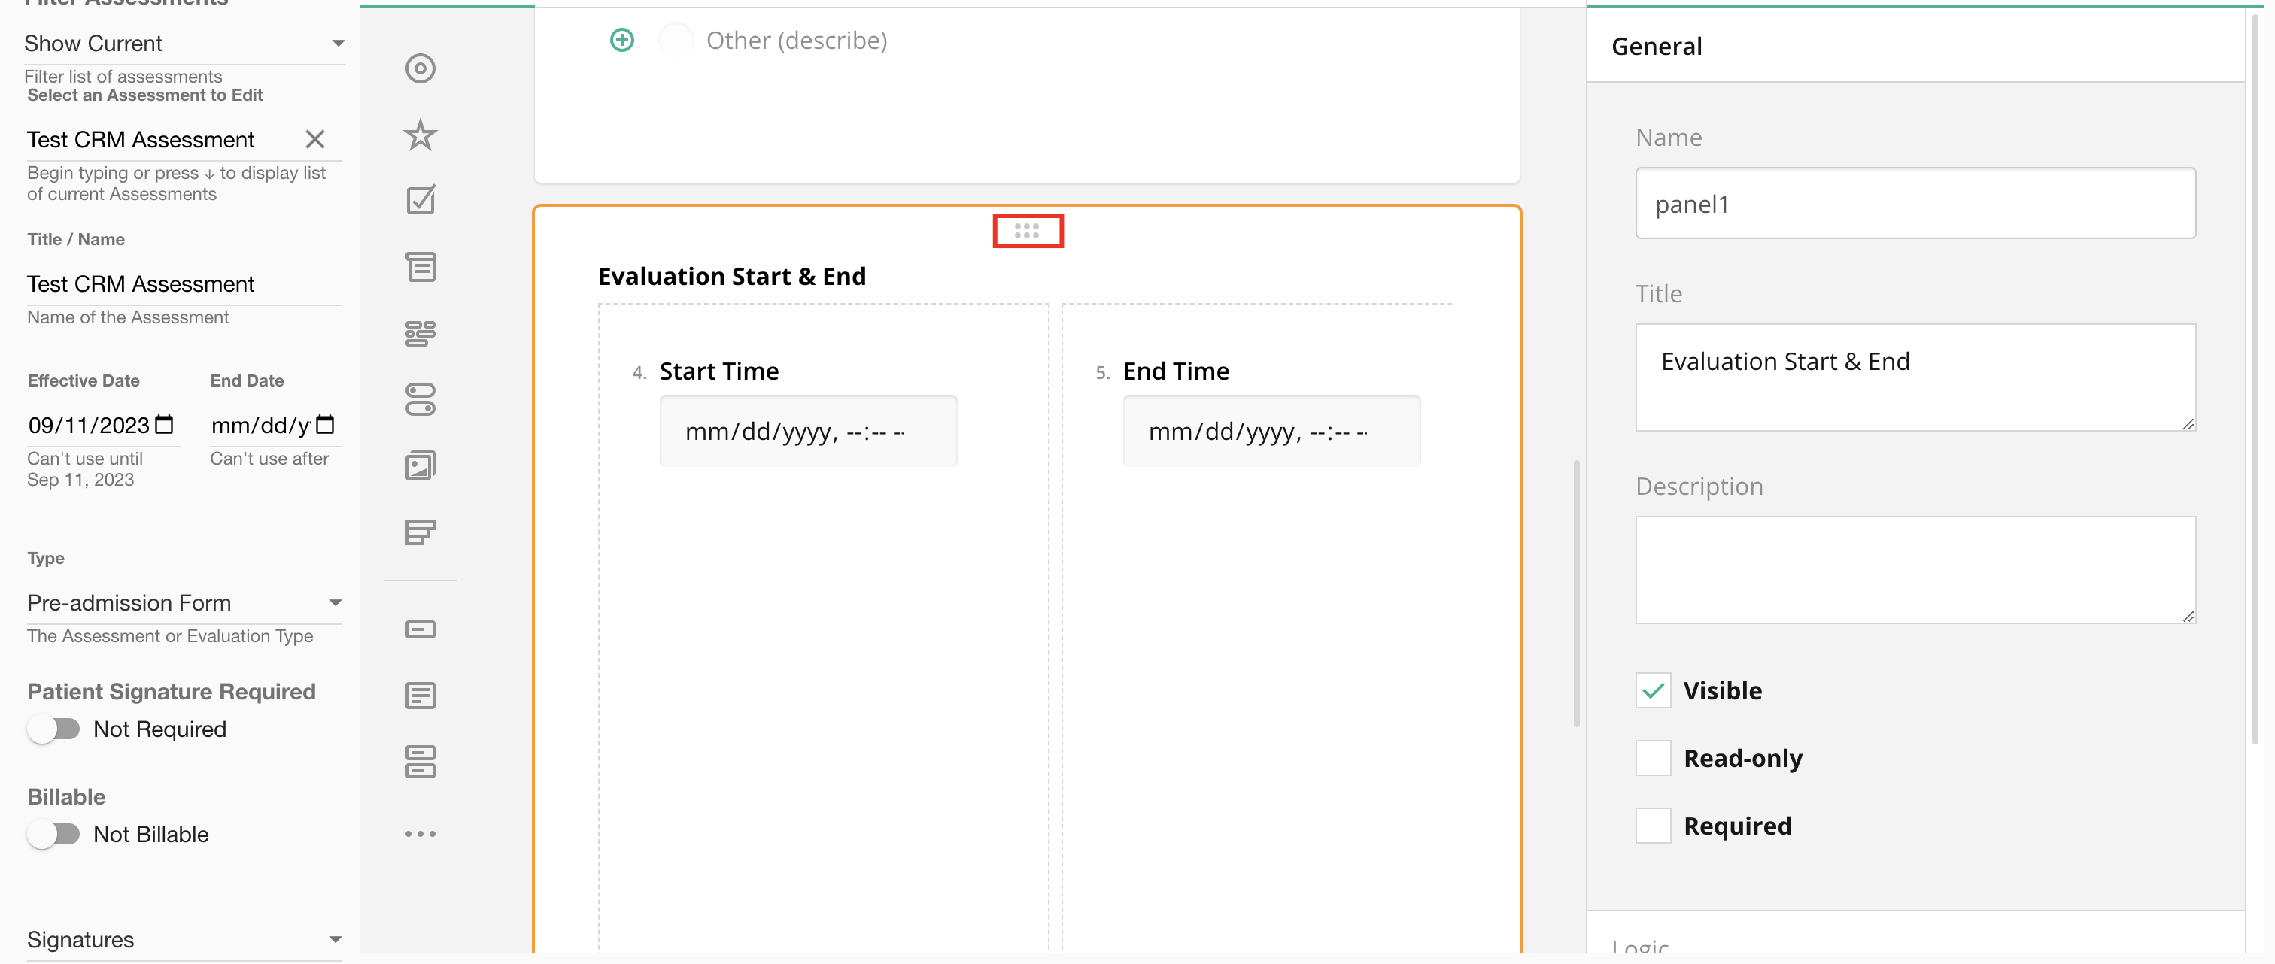Screen dimensions: 2275x964
Task: Add a Ranking question from the toolbox
Action: point(421,532)
